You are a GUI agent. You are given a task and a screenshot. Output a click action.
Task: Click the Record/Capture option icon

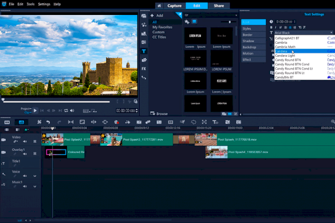click(116, 122)
